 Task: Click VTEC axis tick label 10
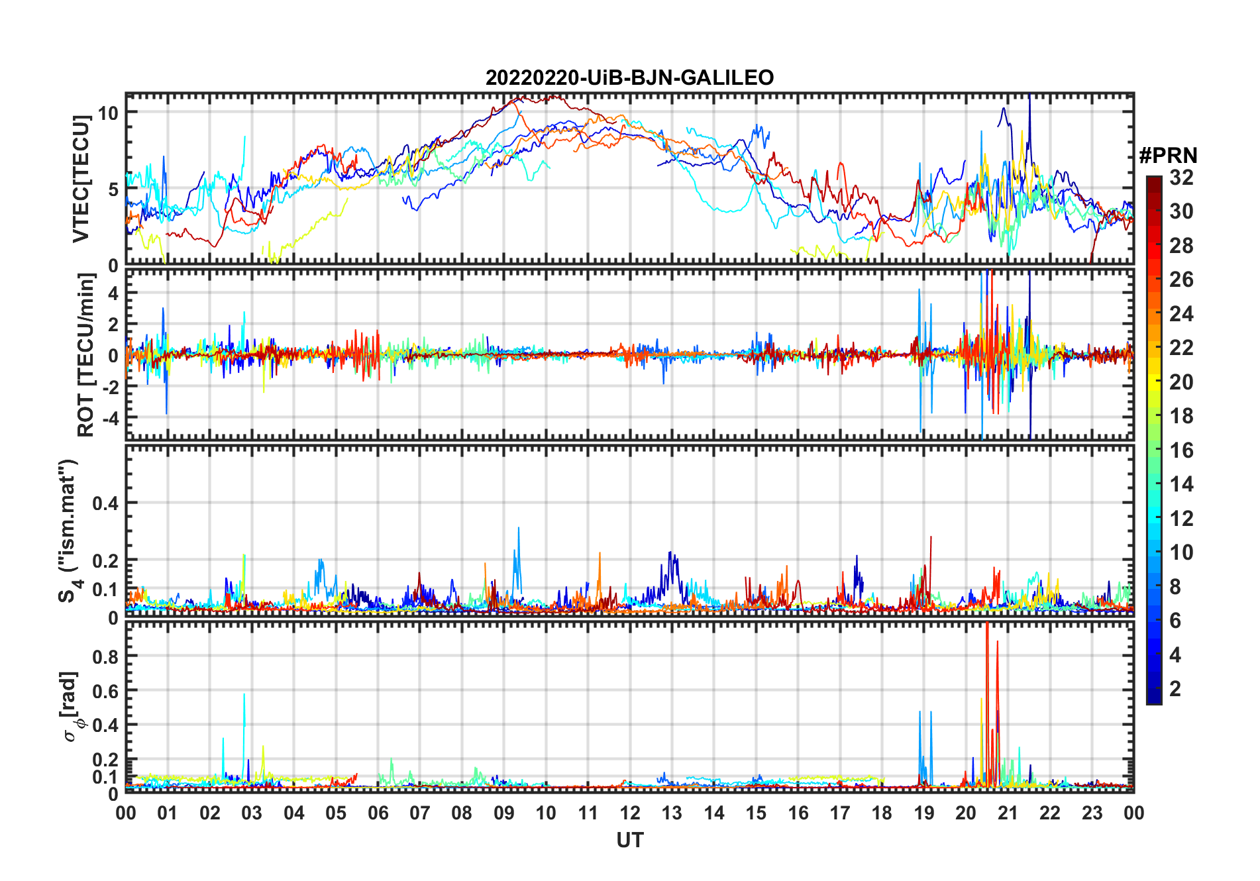click(x=109, y=113)
